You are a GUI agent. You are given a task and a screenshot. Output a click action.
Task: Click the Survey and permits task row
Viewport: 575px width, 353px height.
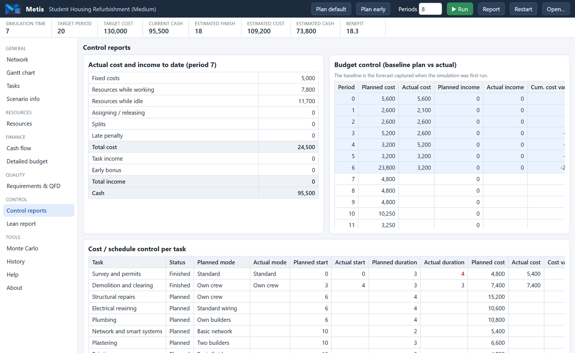pos(326,274)
